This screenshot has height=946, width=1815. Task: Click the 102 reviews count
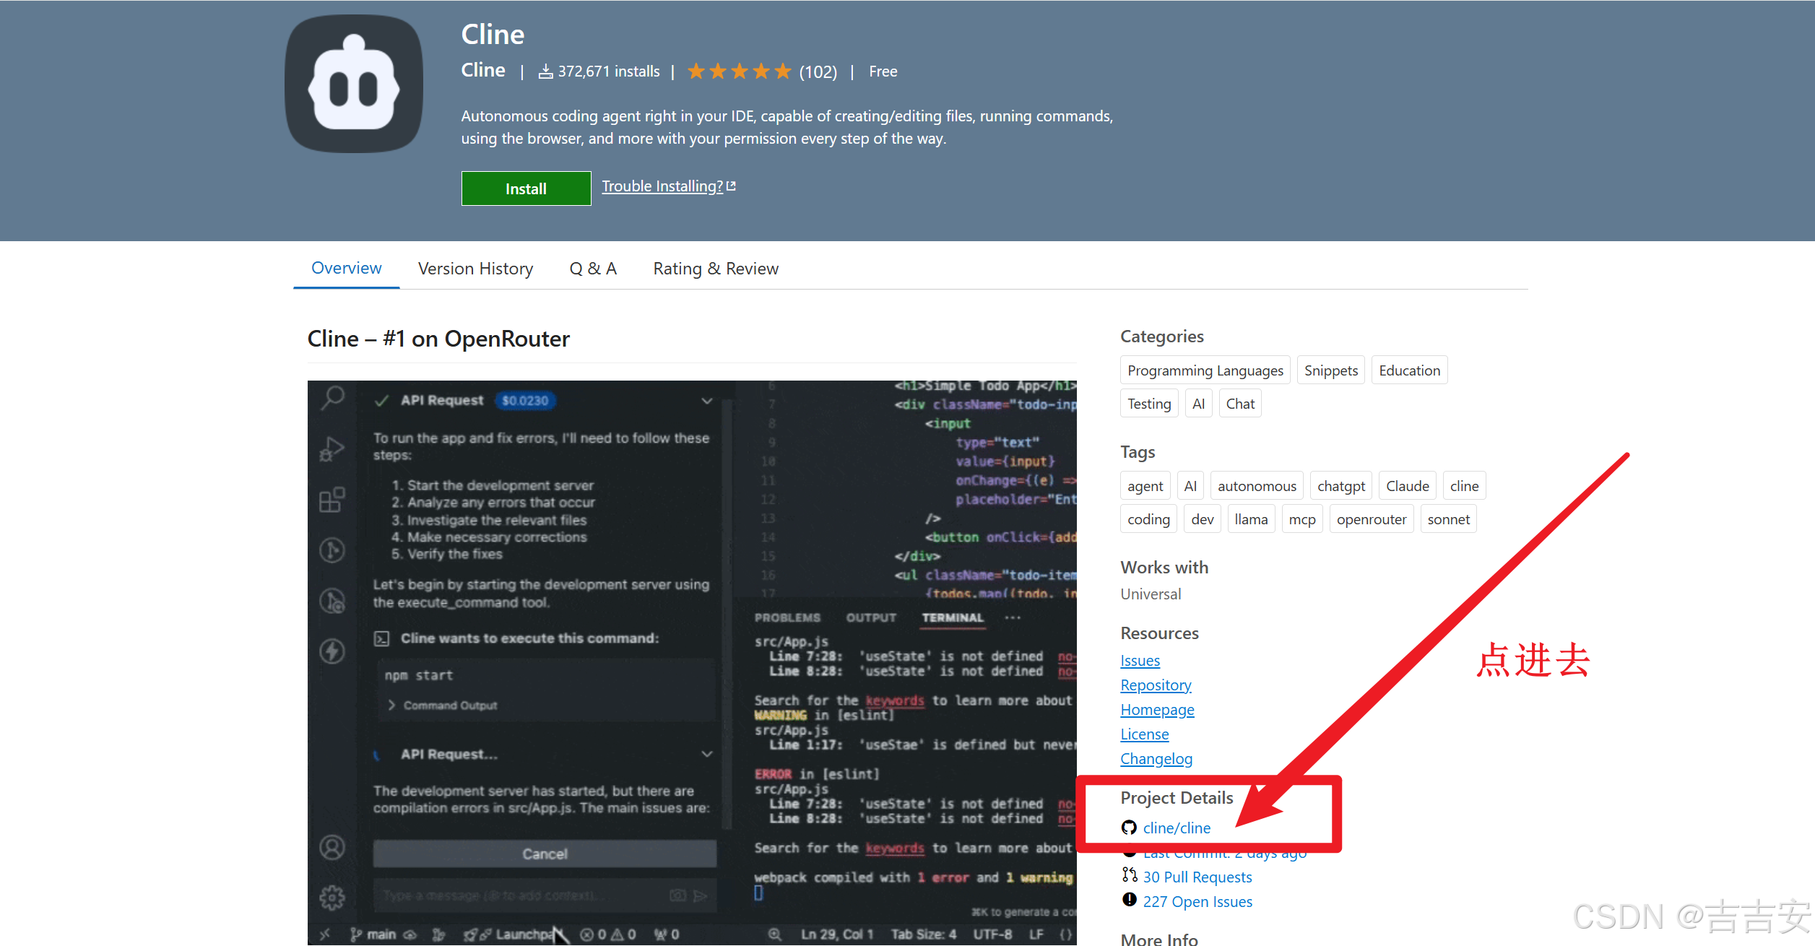coord(818,71)
